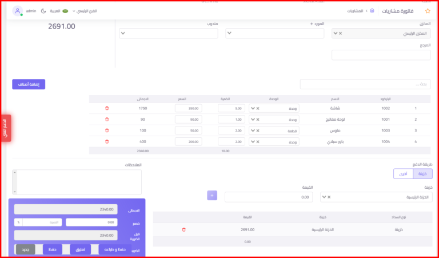Clear the المخزن الرئيسي warehouse selection
The height and width of the screenshot is (258, 439).
341,34
